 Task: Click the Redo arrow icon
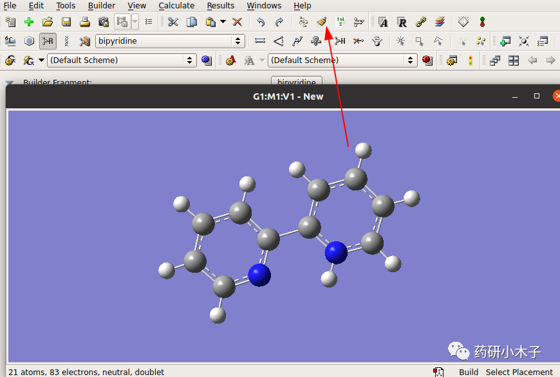(279, 22)
